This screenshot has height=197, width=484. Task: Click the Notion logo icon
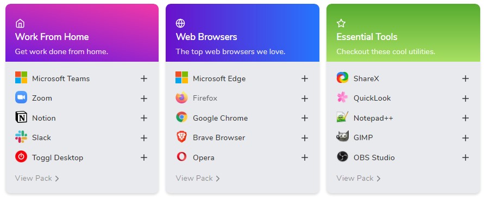tap(21, 117)
